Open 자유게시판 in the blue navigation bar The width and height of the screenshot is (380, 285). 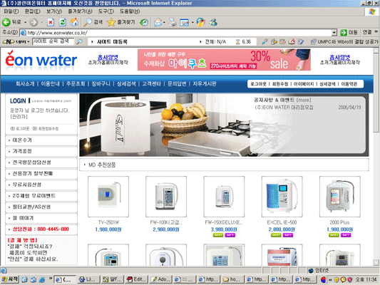coord(205,84)
